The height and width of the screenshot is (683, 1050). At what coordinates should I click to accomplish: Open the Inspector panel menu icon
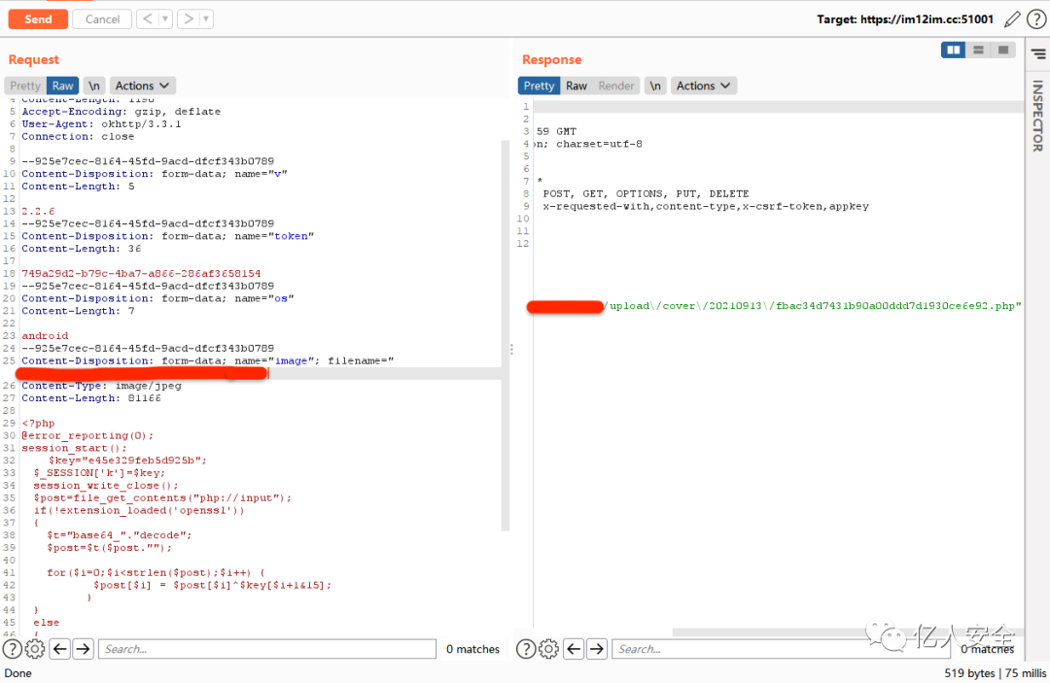click(x=1038, y=53)
